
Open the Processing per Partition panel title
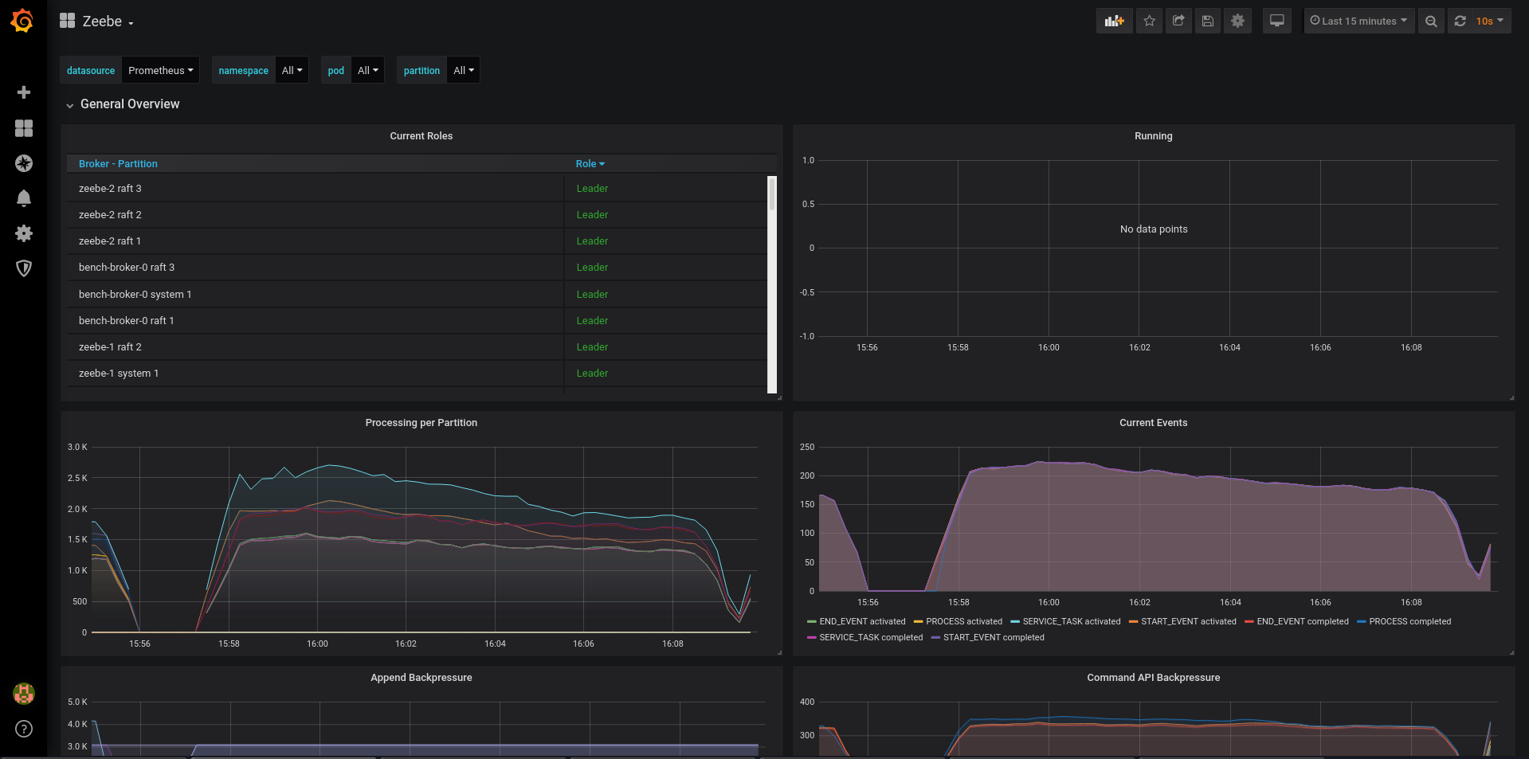coord(421,423)
